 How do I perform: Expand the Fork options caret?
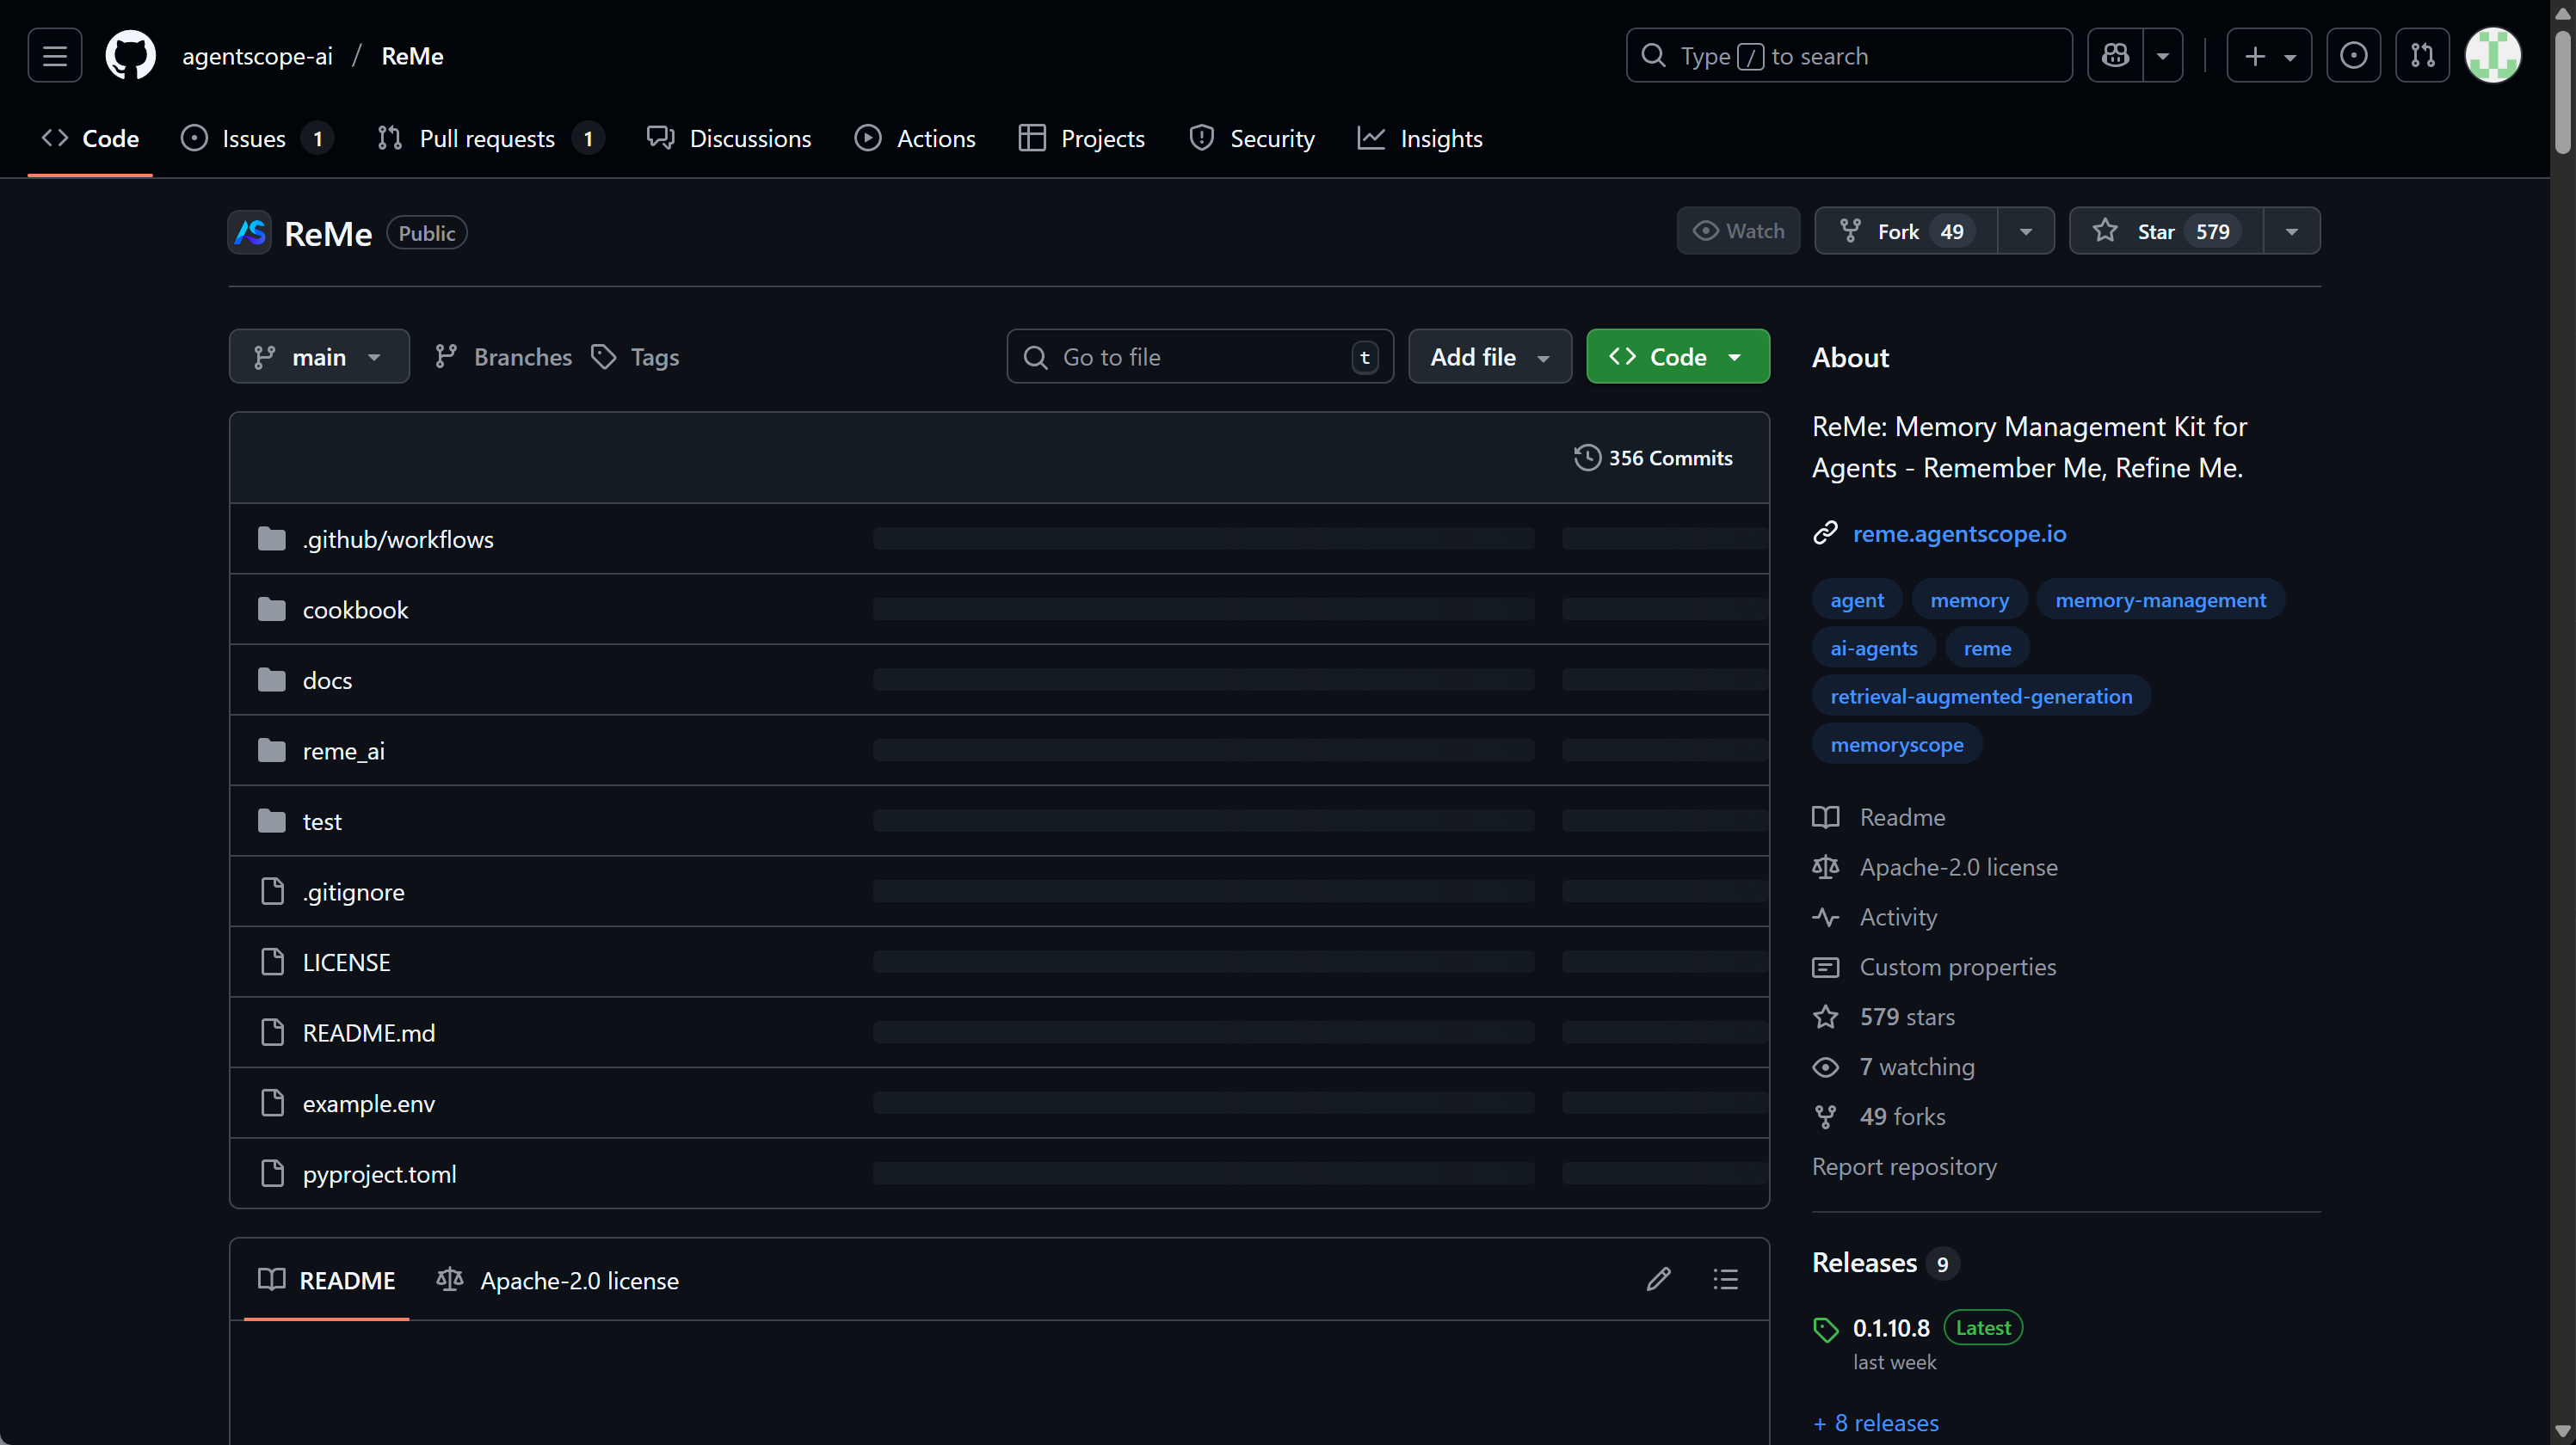(x=2026, y=232)
